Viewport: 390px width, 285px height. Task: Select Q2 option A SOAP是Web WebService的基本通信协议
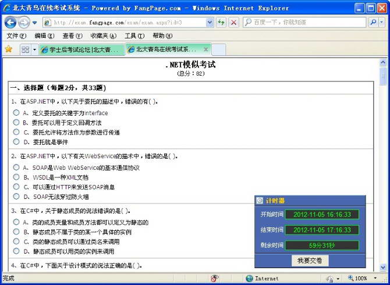(x=16, y=168)
